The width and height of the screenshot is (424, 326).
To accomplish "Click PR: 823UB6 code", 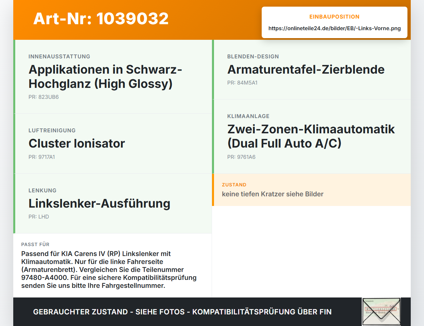I will 44,97.
